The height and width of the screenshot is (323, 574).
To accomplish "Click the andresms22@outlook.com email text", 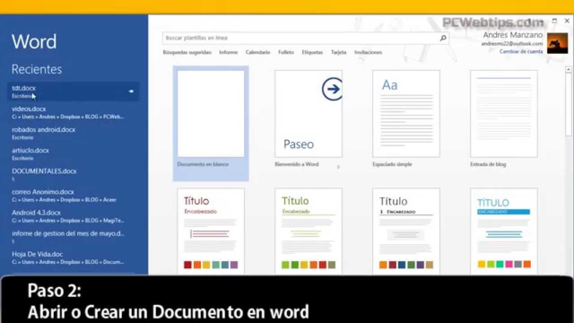I will pyautogui.click(x=512, y=44).
